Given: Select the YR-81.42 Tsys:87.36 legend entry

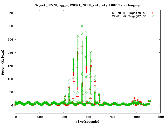Looking at the screenshot, I should click(x=129, y=16).
